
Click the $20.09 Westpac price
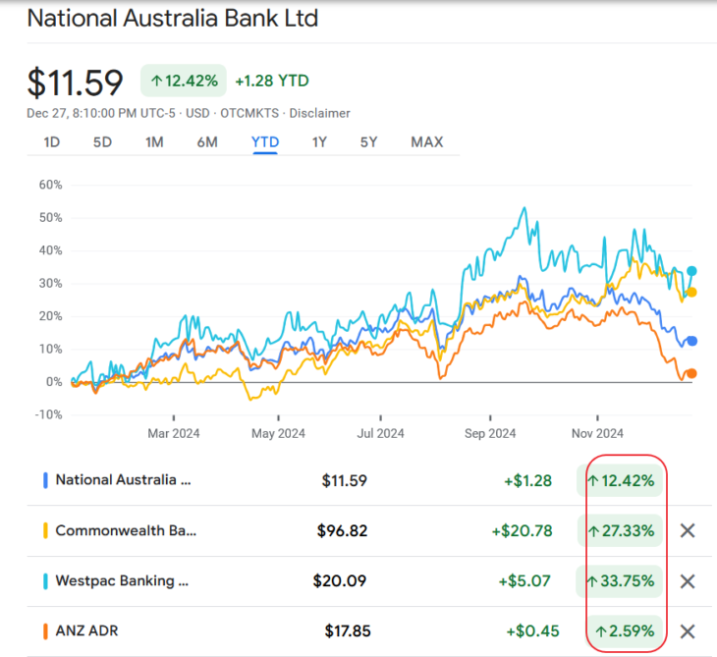(x=340, y=581)
